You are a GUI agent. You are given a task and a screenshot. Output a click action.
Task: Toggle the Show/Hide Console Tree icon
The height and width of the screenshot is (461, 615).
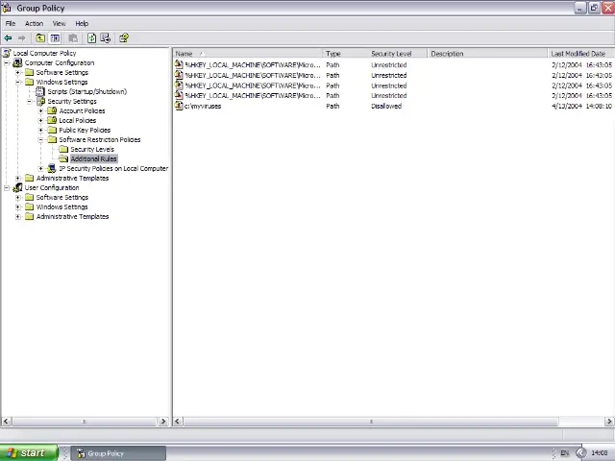[x=55, y=38]
